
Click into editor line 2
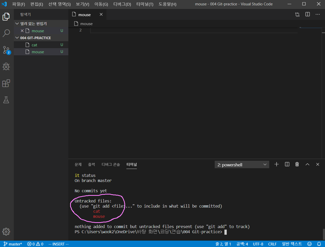pyautogui.click(x=193, y=30)
